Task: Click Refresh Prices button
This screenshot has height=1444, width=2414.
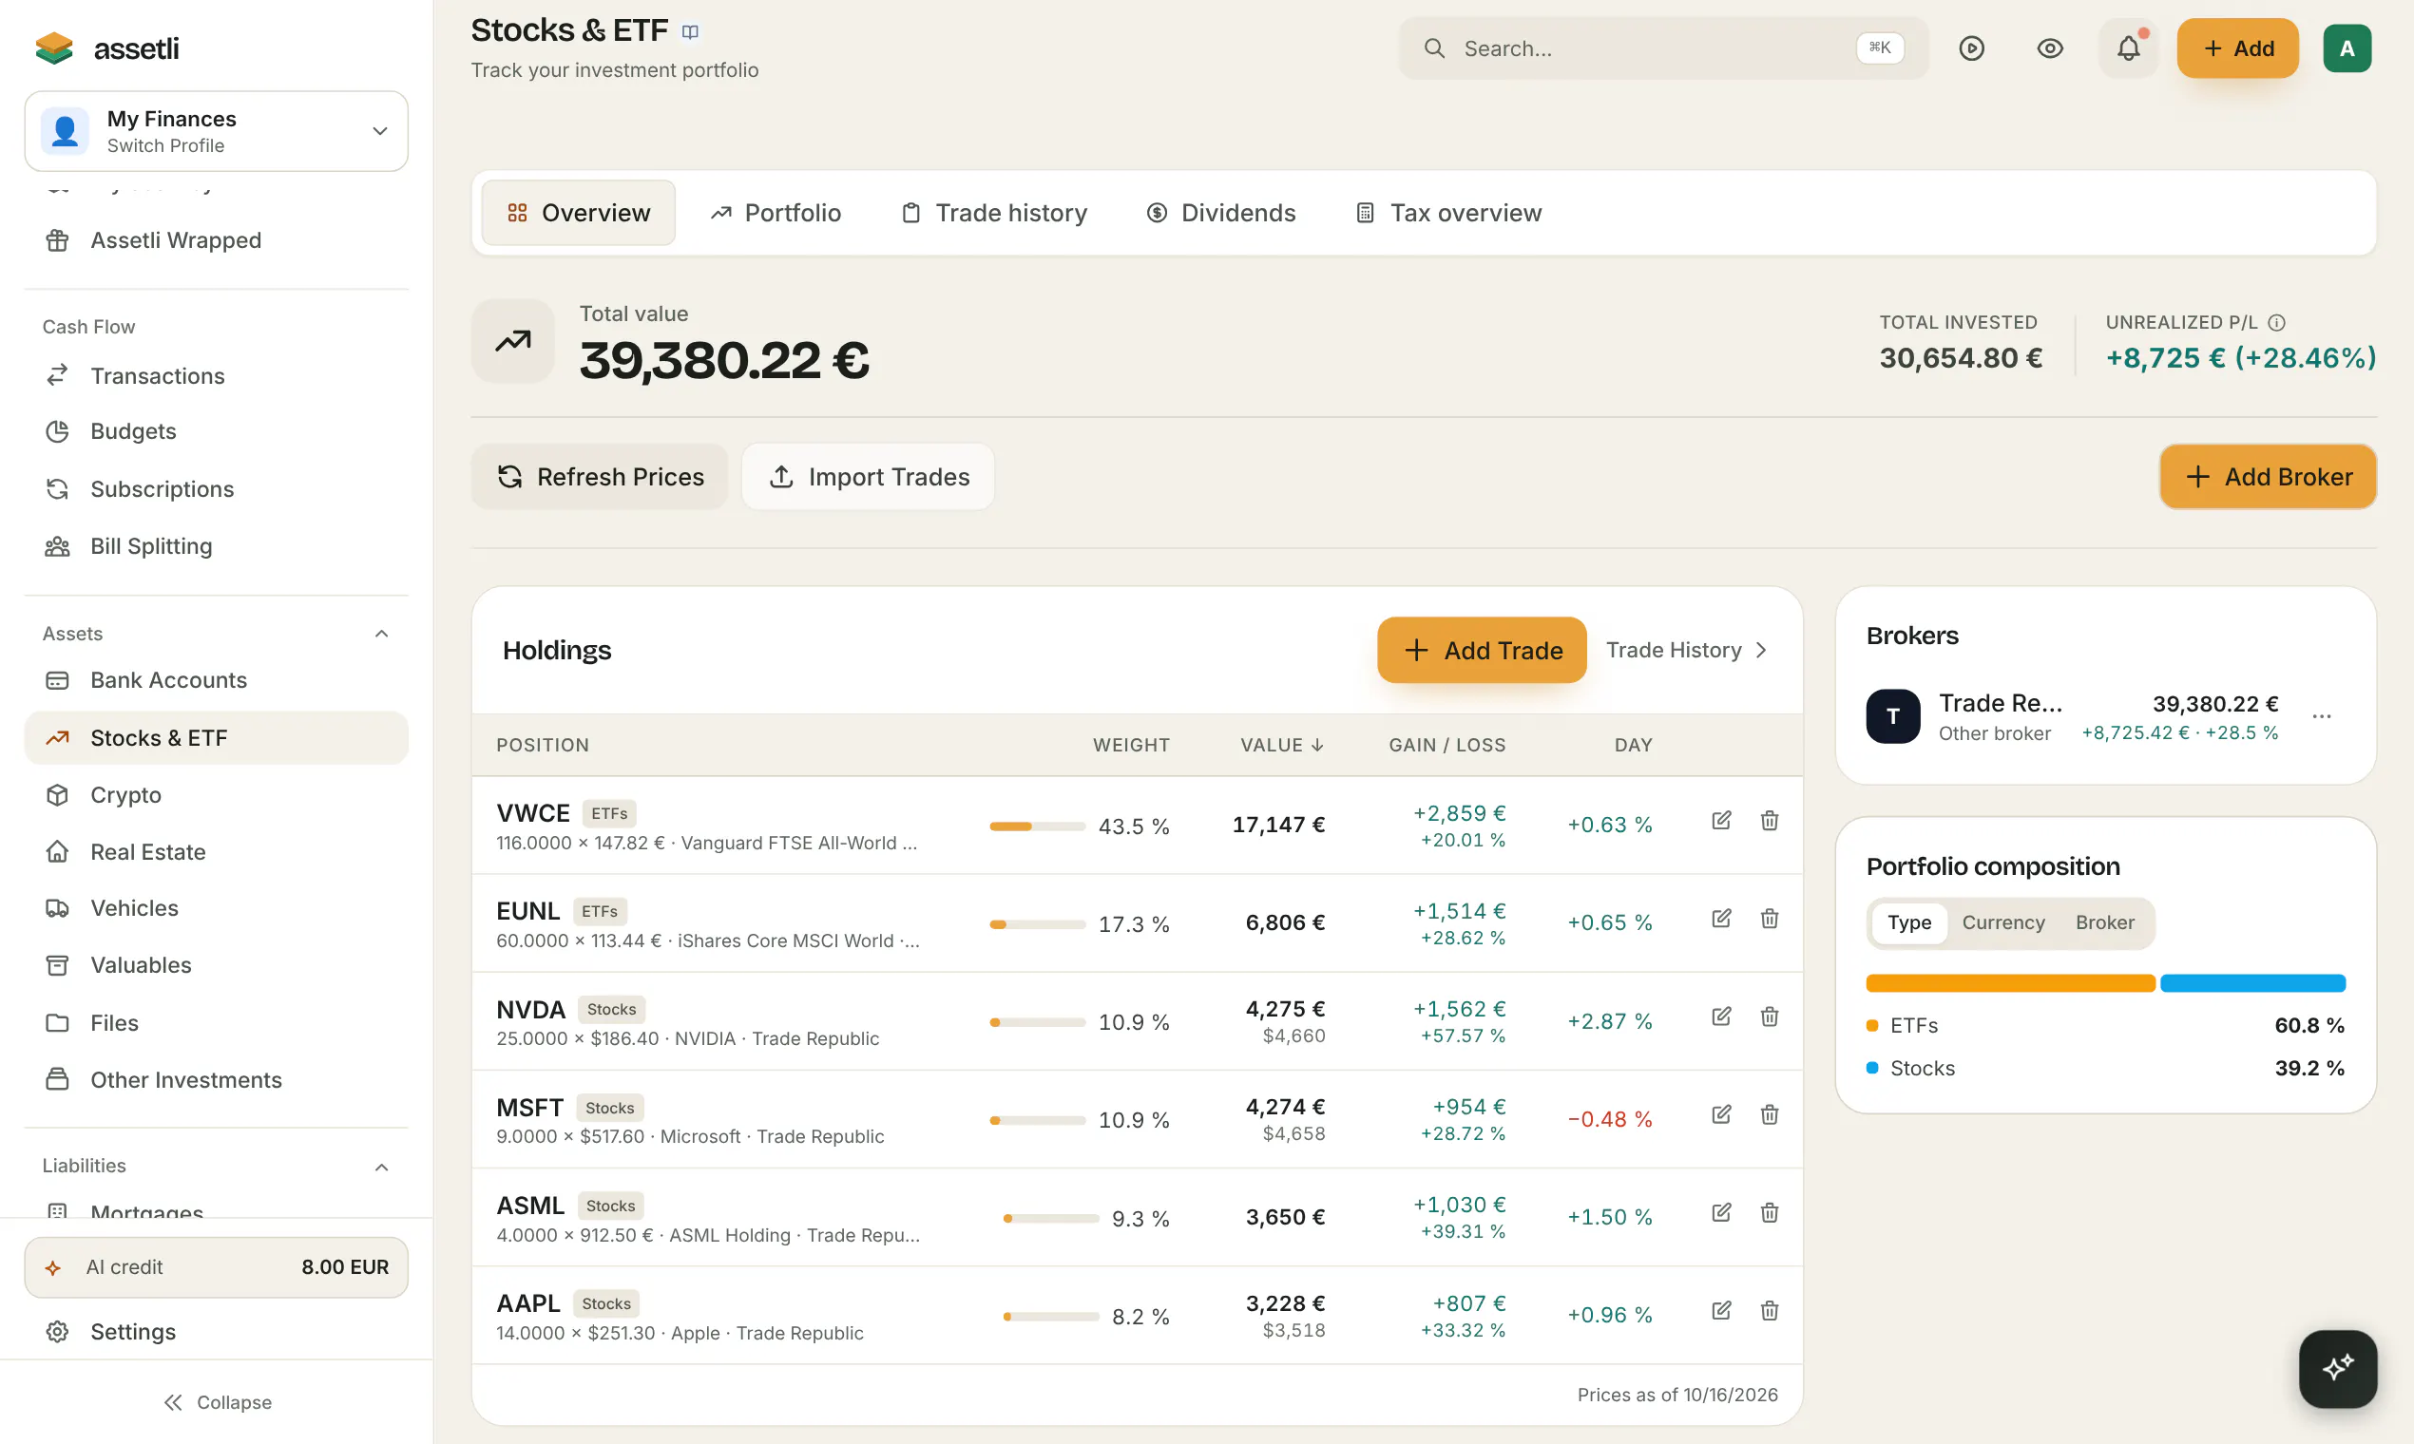Action: pos(600,477)
